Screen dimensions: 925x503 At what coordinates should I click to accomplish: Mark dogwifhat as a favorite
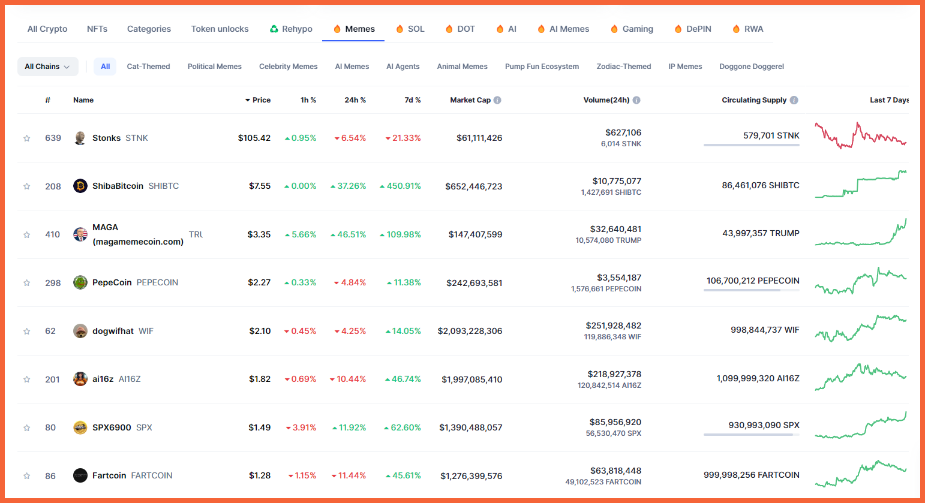tap(27, 332)
